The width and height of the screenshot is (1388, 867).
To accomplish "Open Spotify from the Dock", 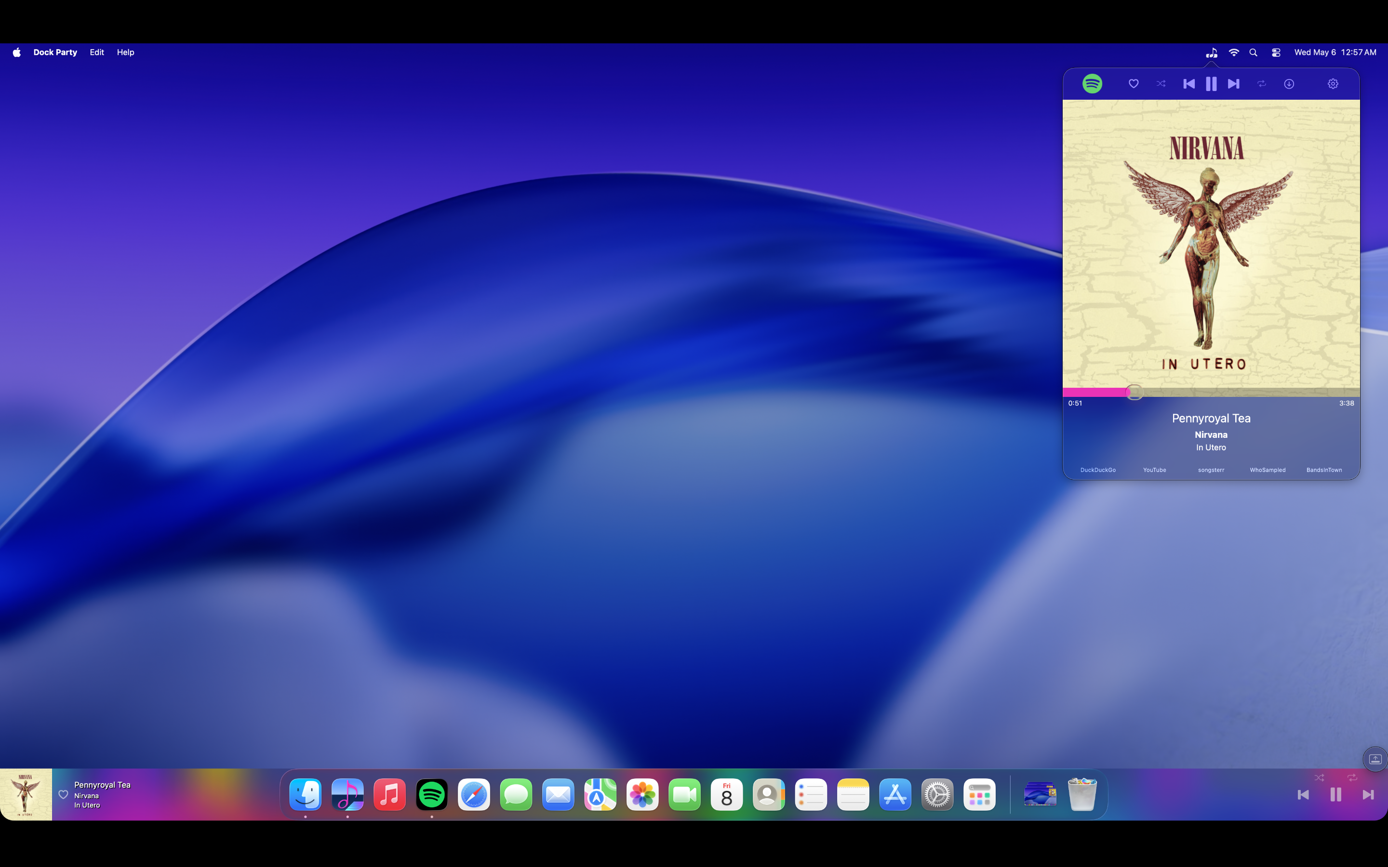I will [432, 795].
